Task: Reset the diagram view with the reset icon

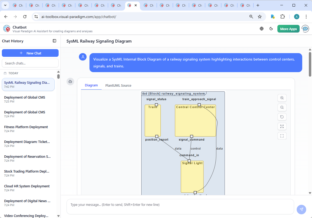Action: point(282,117)
